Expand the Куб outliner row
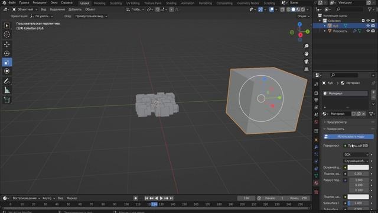 325,26
